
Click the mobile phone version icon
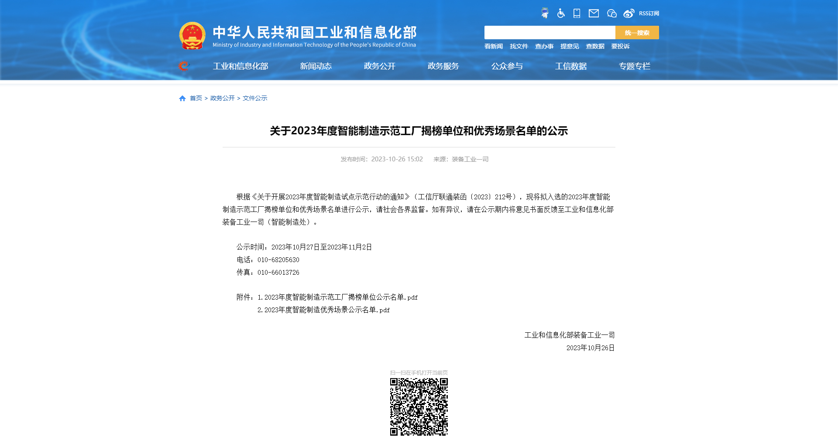pos(577,13)
